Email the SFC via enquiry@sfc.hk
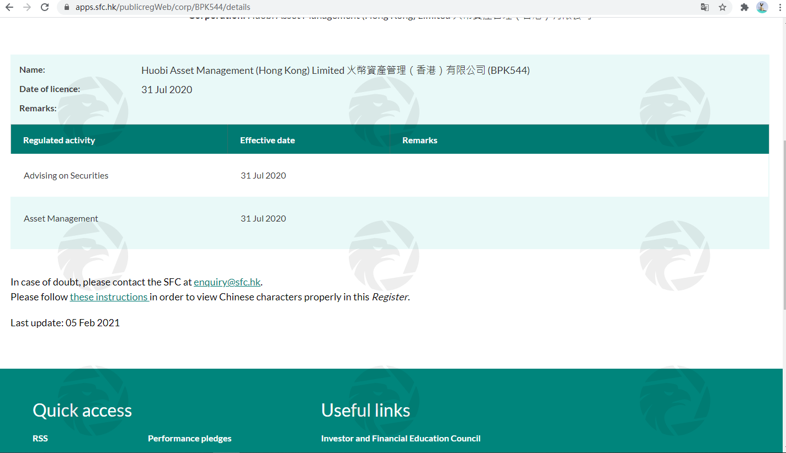Viewport: 786px width, 453px height. tap(227, 282)
